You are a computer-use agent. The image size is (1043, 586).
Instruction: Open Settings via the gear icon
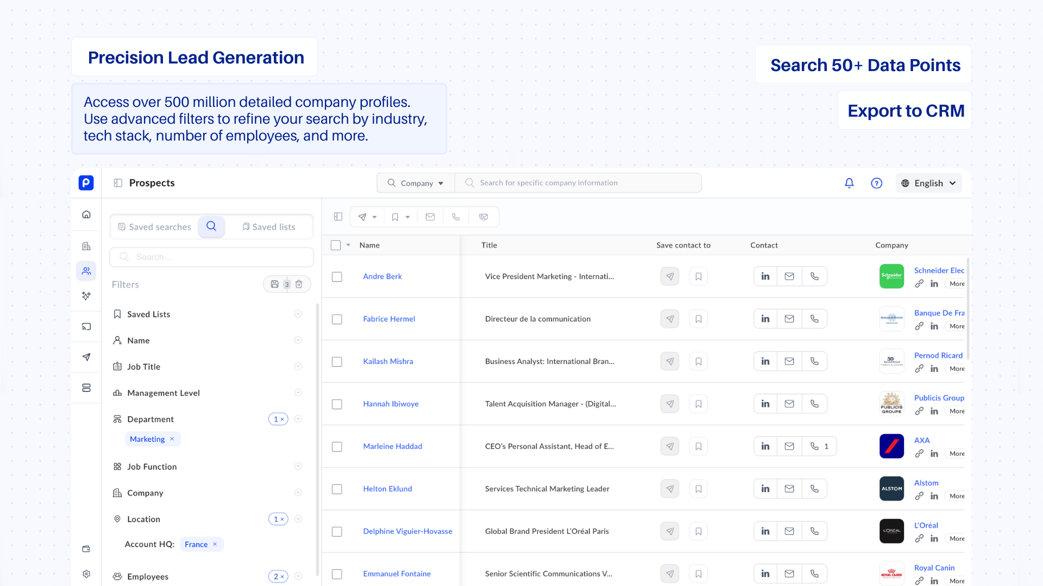point(86,574)
